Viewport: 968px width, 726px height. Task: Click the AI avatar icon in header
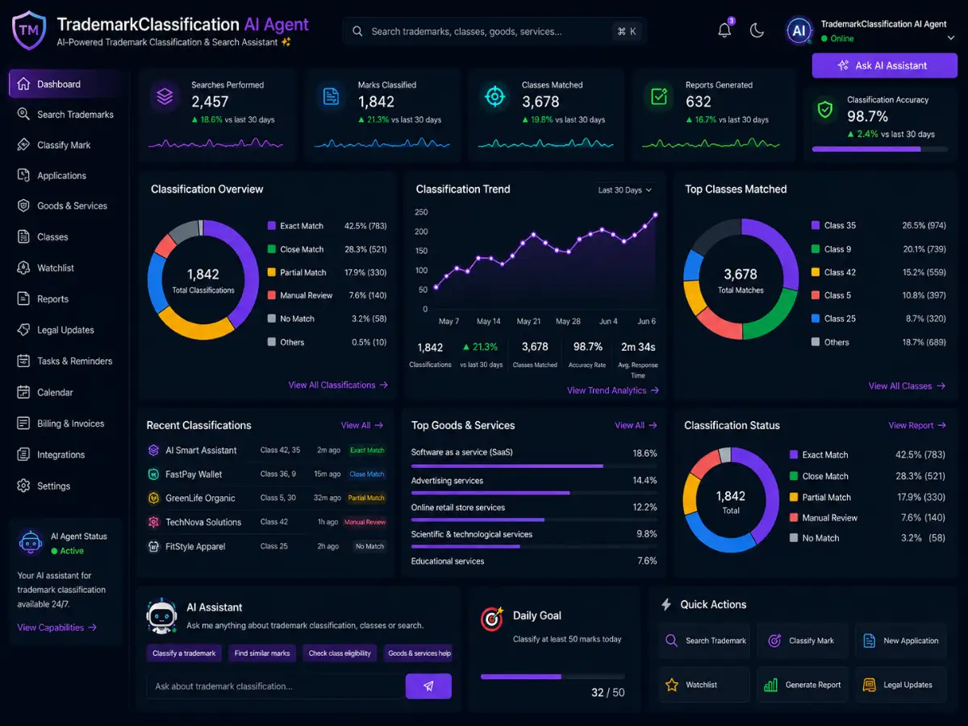pyautogui.click(x=799, y=31)
